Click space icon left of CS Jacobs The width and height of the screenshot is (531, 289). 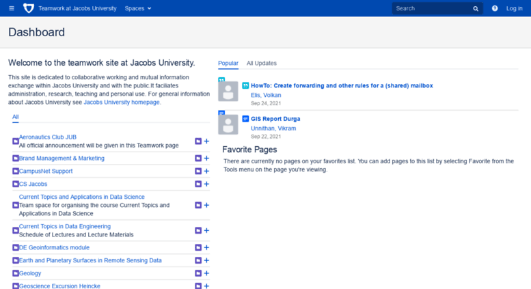click(16, 184)
